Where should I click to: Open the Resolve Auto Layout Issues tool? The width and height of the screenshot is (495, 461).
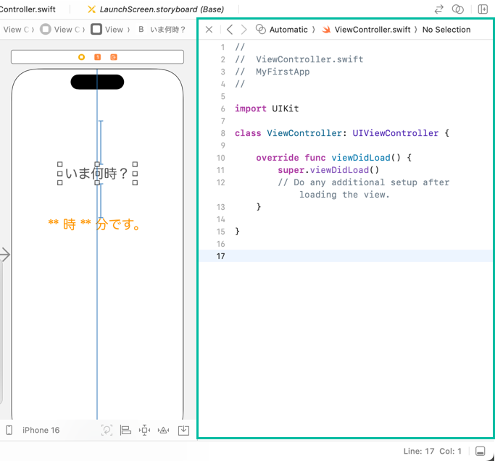tap(163, 430)
